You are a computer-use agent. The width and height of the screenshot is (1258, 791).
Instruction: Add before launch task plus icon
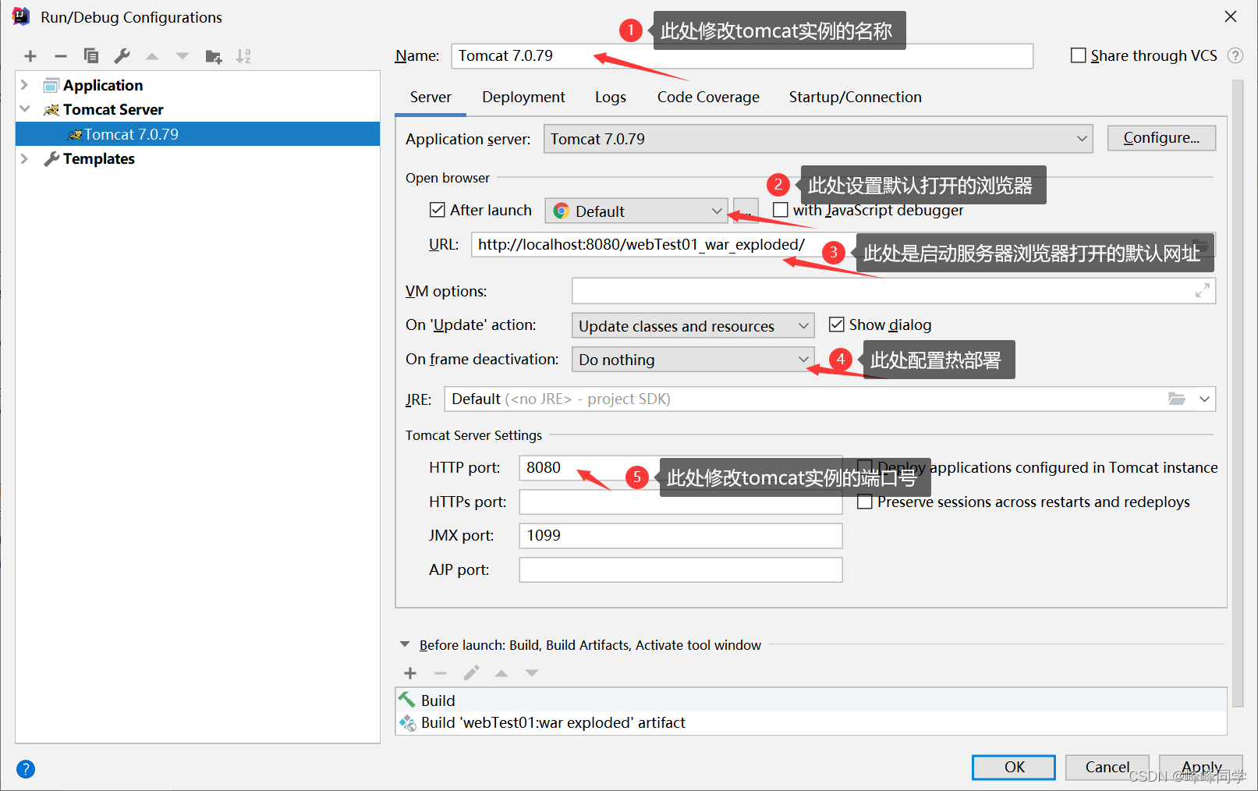click(410, 673)
